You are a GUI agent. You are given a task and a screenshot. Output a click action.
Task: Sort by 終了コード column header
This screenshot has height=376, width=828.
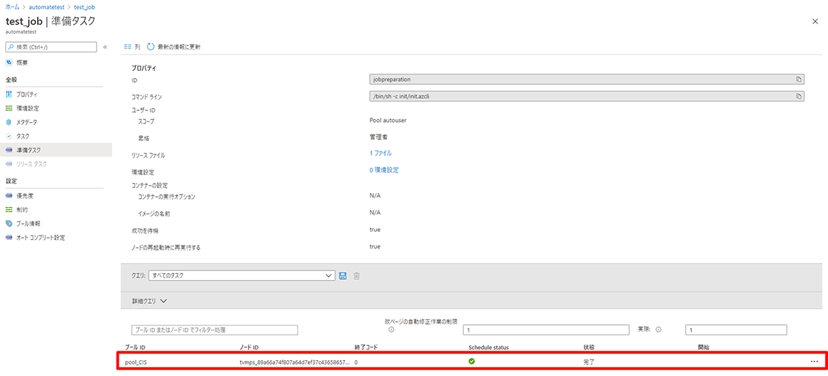click(366, 347)
